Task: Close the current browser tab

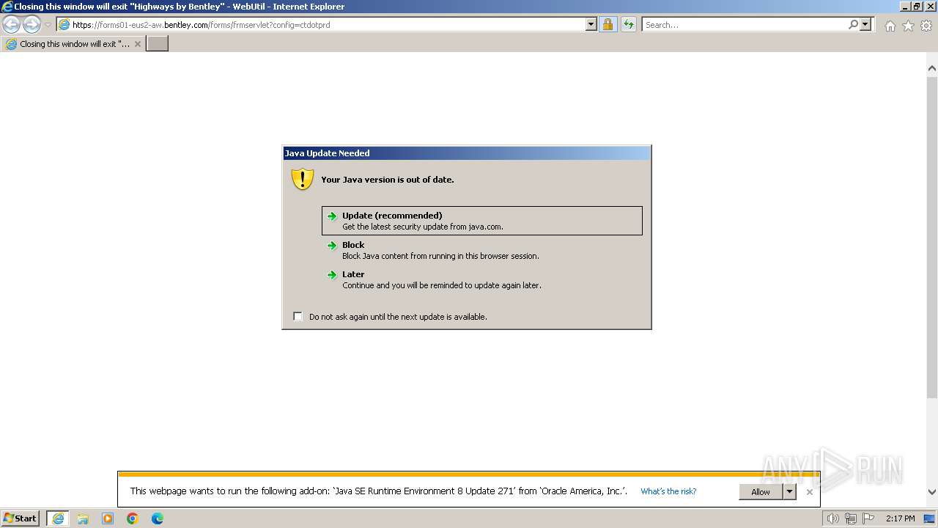Action: coord(137,44)
